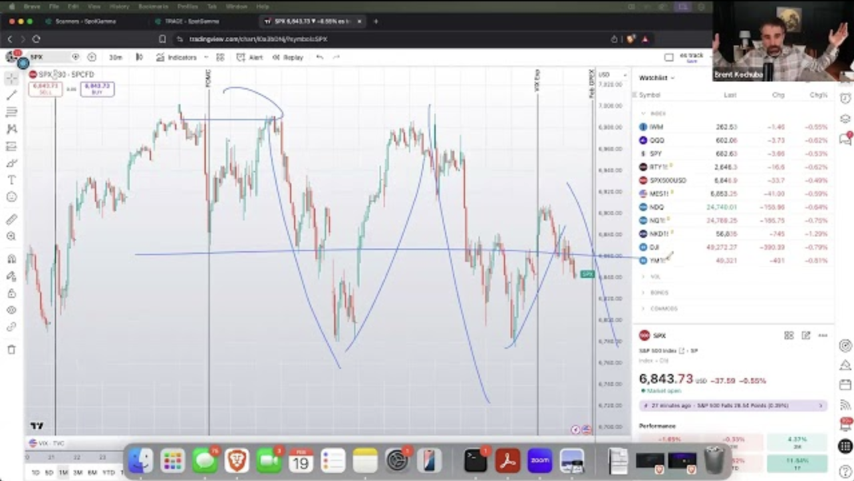The width and height of the screenshot is (854, 481).
Task: Expand the BONDS watchlist section
Action: [658, 293]
